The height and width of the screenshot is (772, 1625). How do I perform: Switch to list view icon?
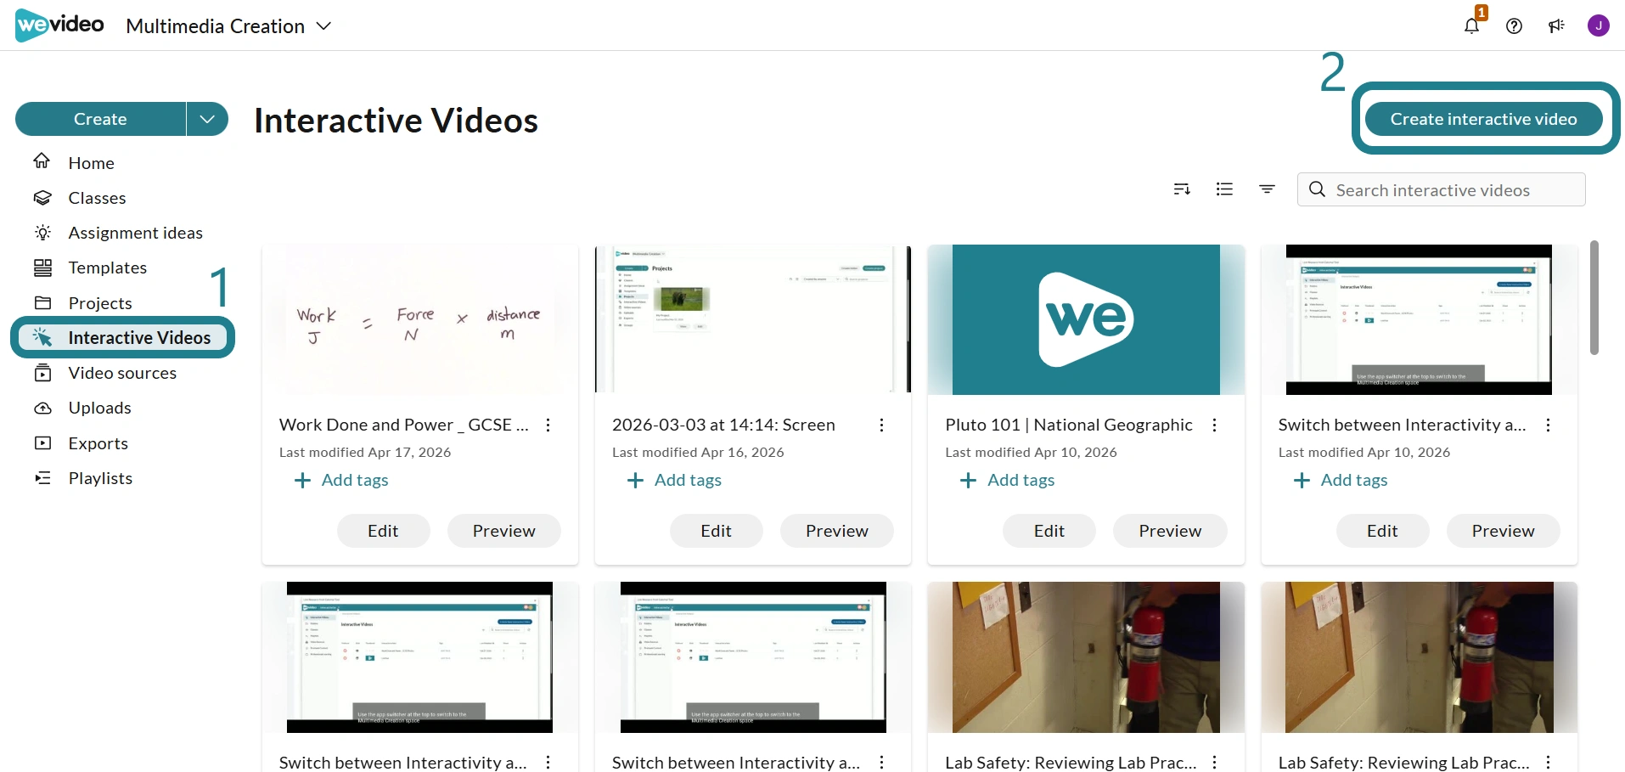click(x=1224, y=189)
